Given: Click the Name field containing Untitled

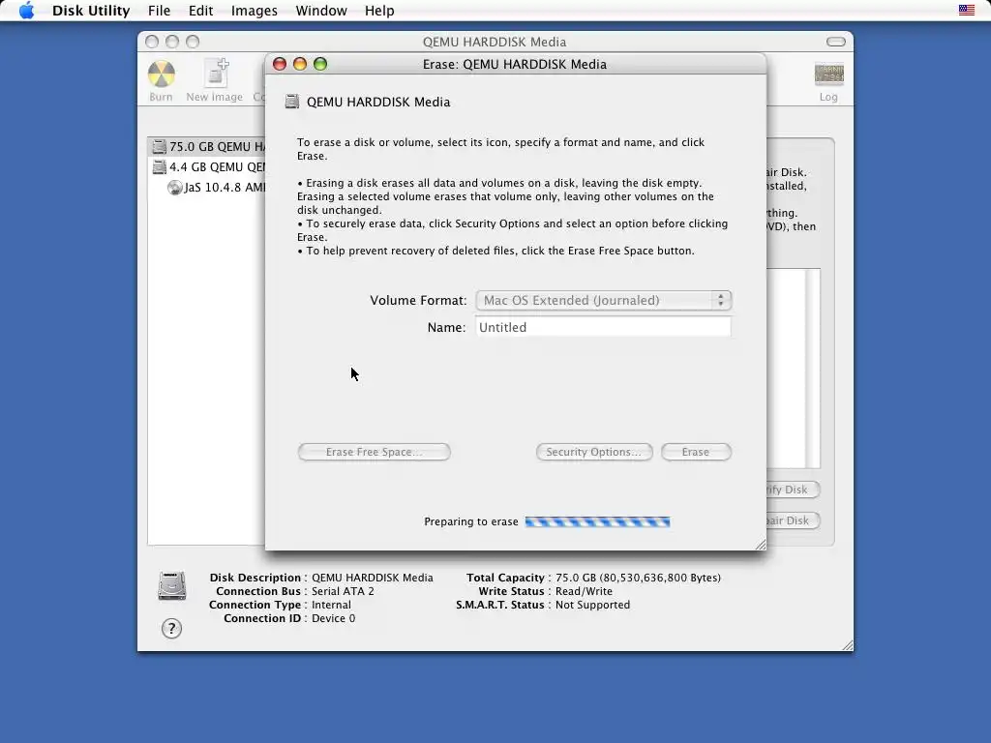Looking at the screenshot, I should (604, 327).
